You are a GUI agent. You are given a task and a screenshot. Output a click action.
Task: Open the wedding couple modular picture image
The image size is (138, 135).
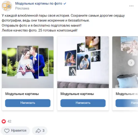tap(28, 62)
